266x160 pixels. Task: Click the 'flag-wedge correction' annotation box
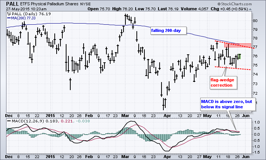tap(223, 82)
